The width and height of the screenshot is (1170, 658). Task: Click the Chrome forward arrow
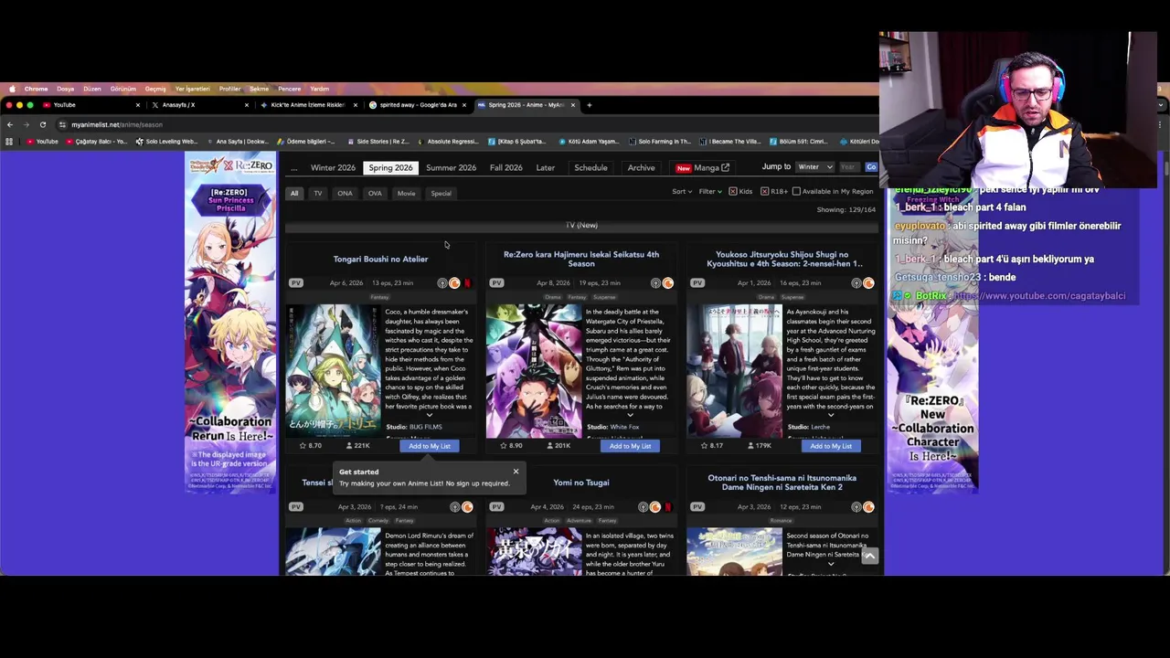(x=26, y=124)
